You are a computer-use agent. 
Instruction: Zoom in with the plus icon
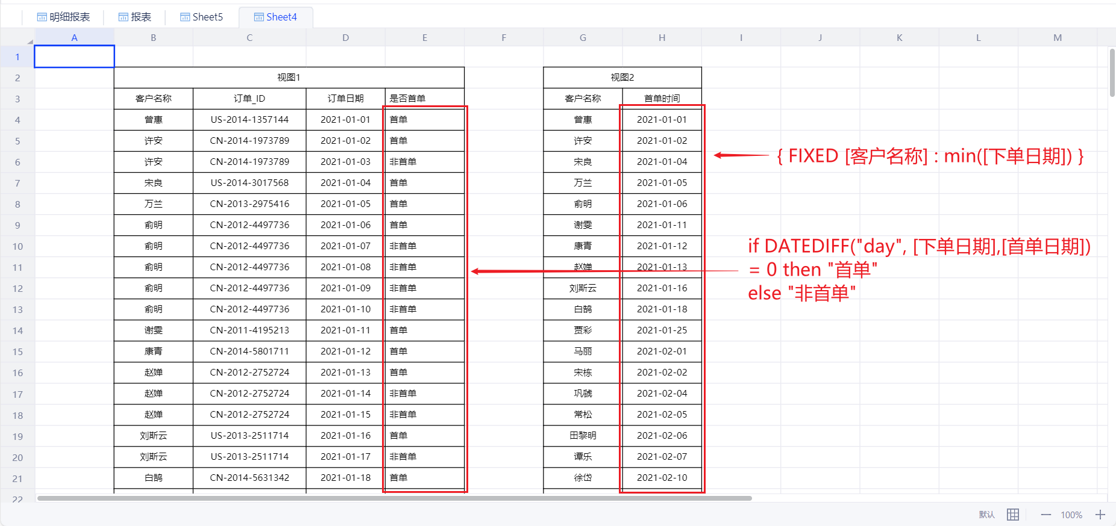[1100, 515]
